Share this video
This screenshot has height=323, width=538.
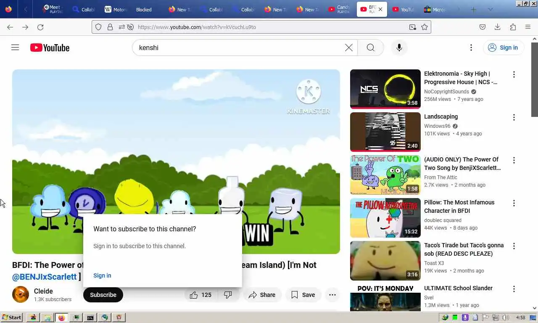pos(262,295)
